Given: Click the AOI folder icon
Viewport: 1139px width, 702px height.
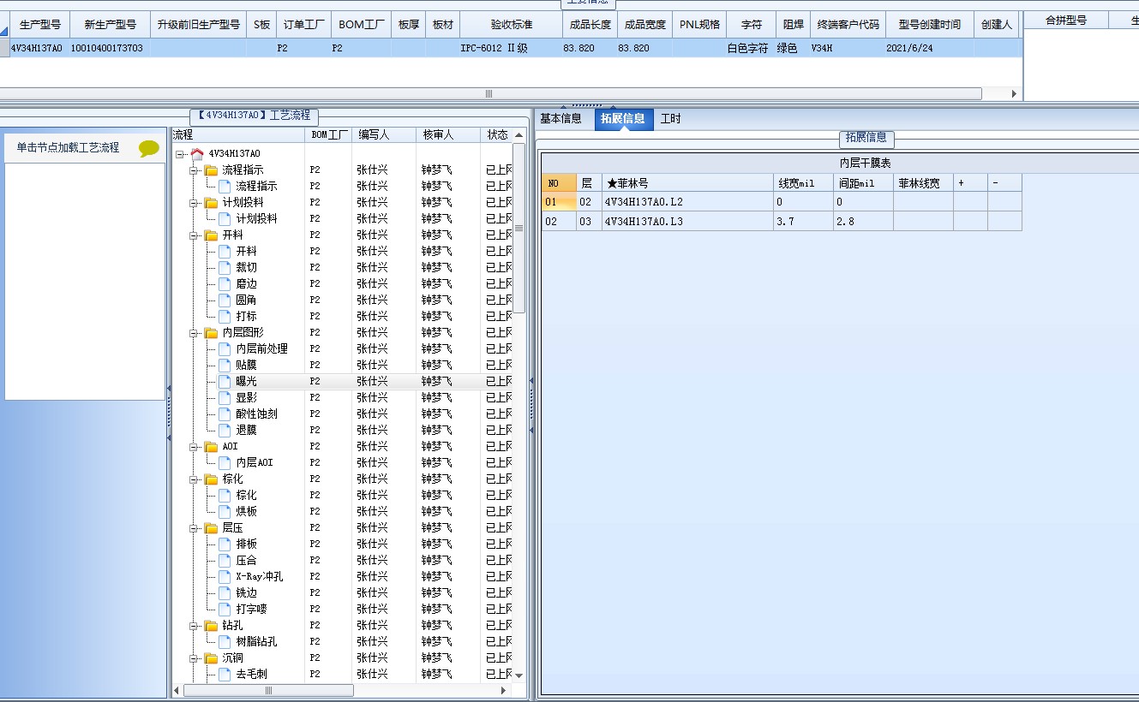Looking at the screenshot, I should (x=211, y=446).
